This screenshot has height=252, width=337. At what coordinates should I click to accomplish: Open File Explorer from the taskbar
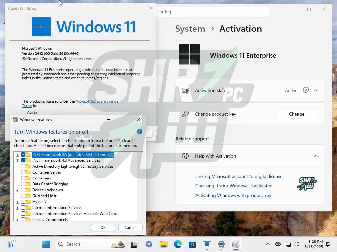point(163,244)
